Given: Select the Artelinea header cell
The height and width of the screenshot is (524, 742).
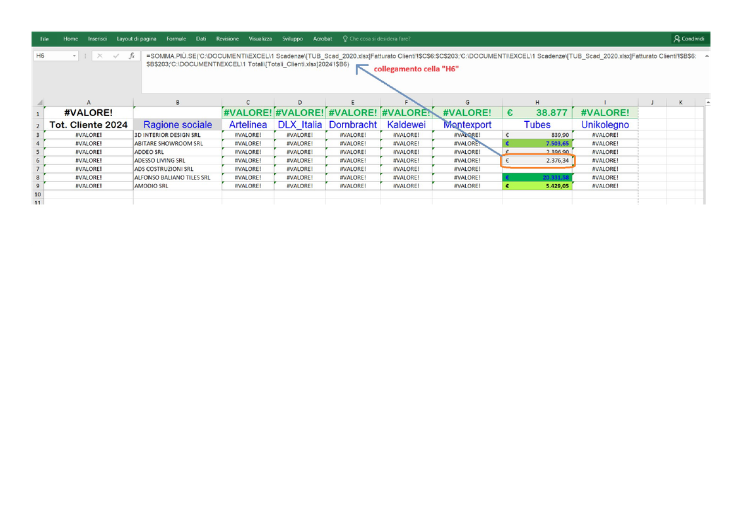Looking at the screenshot, I should coord(248,124).
